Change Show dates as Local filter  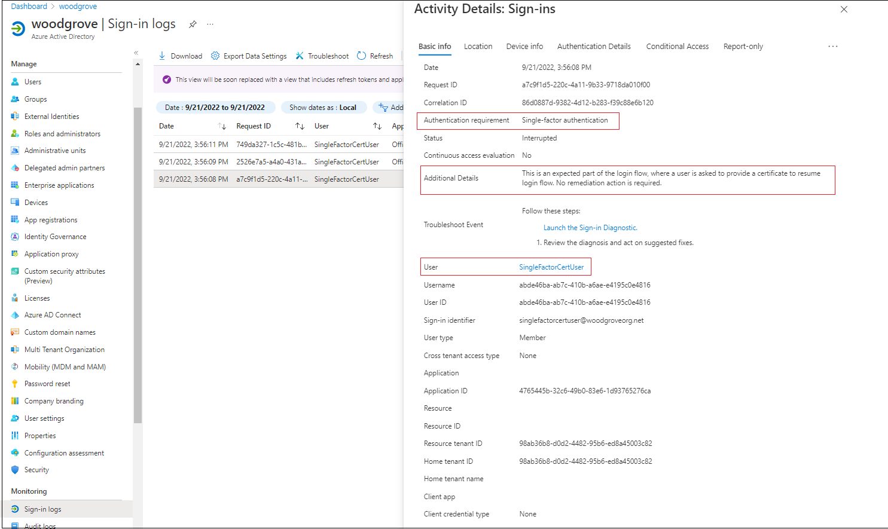[x=323, y=108]
